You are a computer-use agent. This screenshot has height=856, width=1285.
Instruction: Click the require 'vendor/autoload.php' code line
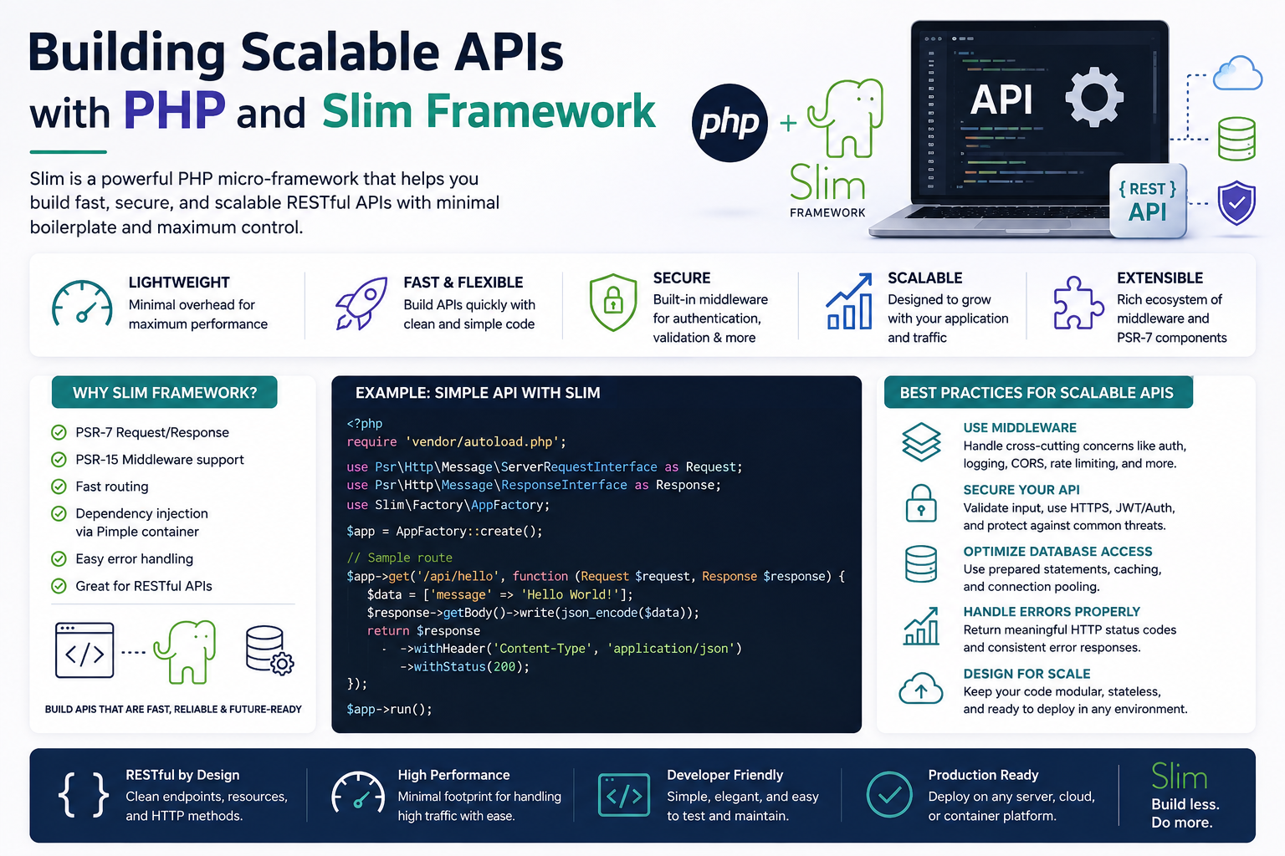457,441
